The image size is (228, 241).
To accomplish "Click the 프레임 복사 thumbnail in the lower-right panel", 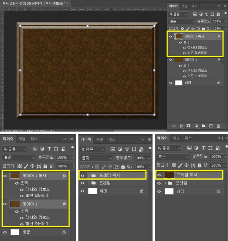I will click(169, 175).
